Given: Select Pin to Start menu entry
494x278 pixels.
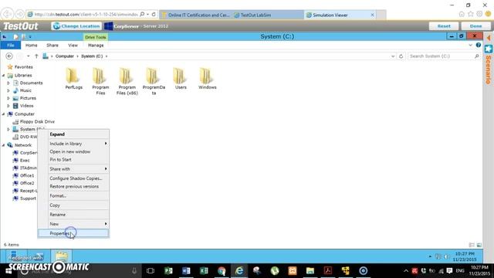Looking at the screenshot, I should pos(73,160).
